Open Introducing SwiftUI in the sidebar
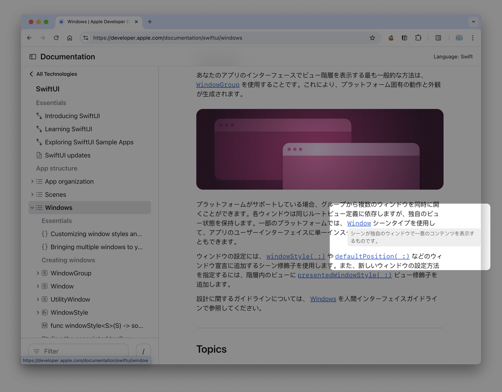The image size is (502, 392). [72, 116]
